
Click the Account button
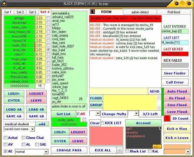[x=143, y=123]
